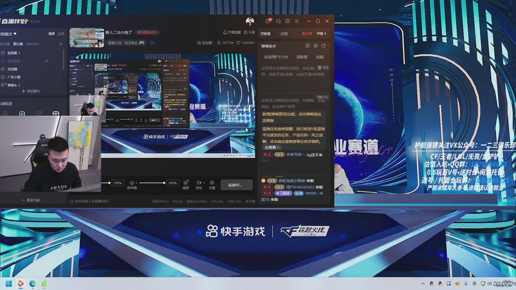Image resolution: width=516 pixels, height=290 pixels.
Task: Open the orange app on taskbar
Action: (x=21, y=284)
